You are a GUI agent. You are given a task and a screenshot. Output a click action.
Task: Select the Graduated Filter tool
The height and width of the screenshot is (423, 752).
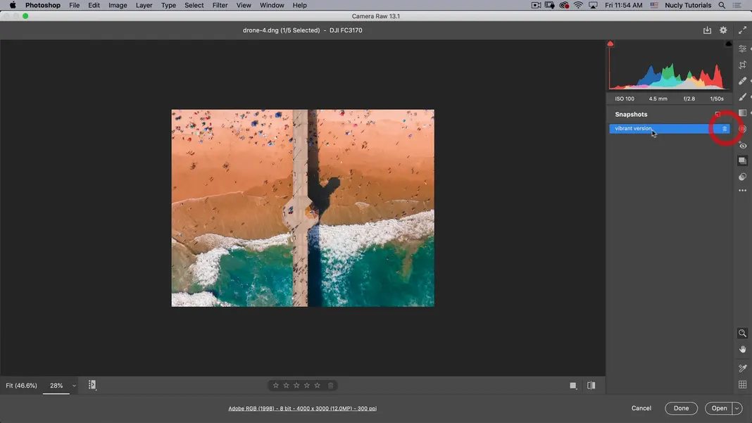pos(742,113)
